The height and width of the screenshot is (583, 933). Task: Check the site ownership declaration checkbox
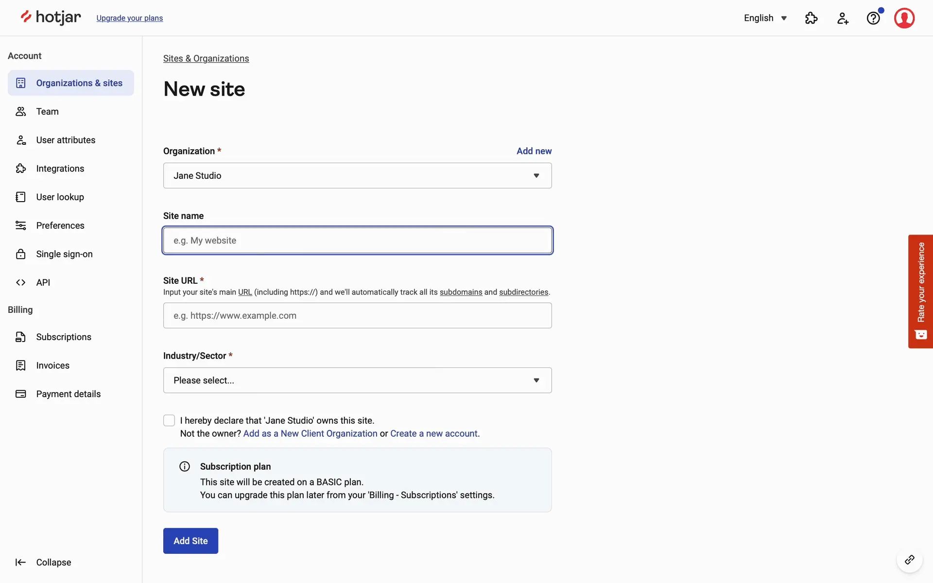click(169, 420)
